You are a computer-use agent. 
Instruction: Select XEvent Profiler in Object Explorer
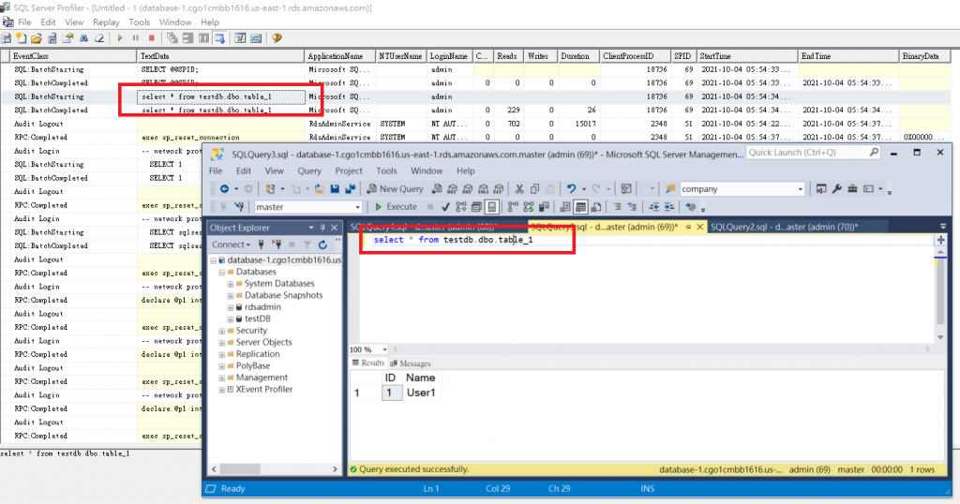(x=263, y=389)
